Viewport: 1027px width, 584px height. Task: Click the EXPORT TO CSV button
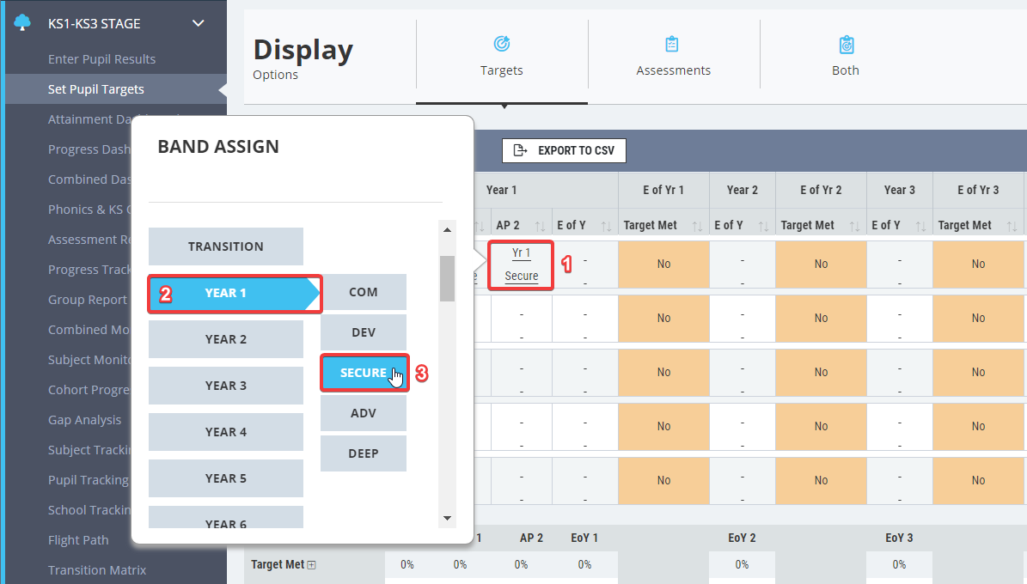coord(564,150)
